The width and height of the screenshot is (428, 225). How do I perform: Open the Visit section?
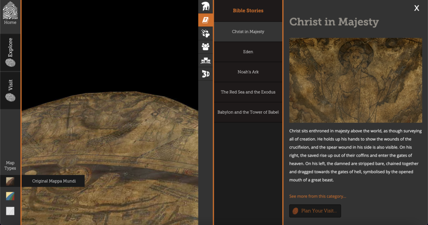10,90
